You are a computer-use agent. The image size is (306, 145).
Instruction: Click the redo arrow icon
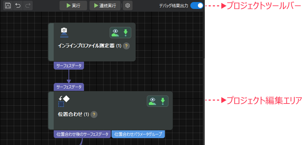coord(28,5)
